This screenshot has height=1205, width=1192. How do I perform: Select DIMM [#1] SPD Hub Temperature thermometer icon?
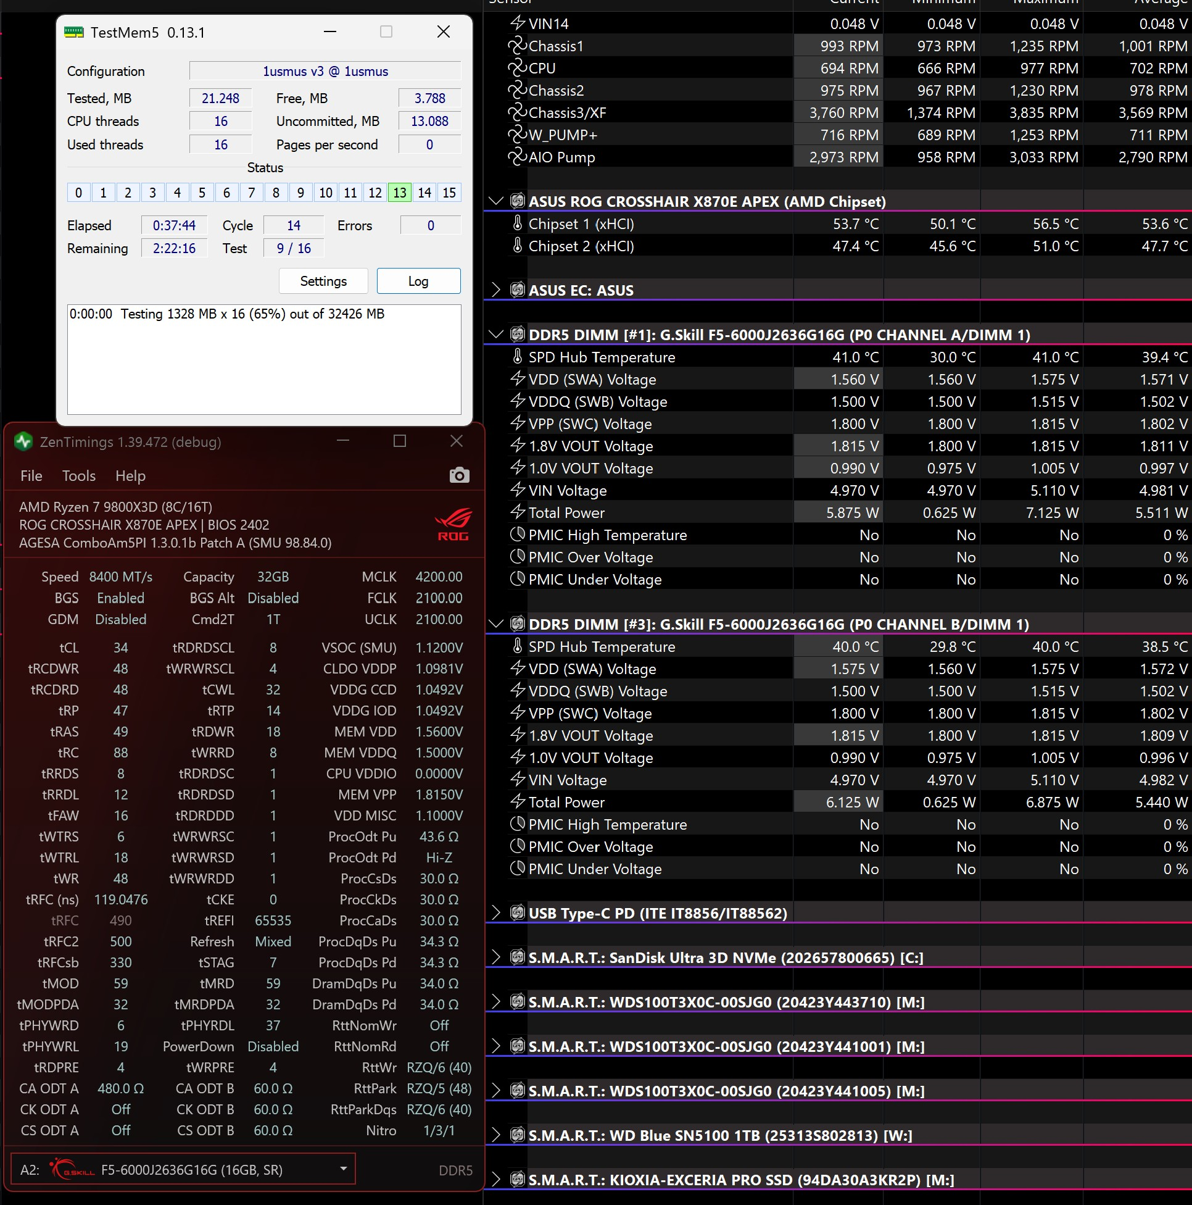point(517,357)
